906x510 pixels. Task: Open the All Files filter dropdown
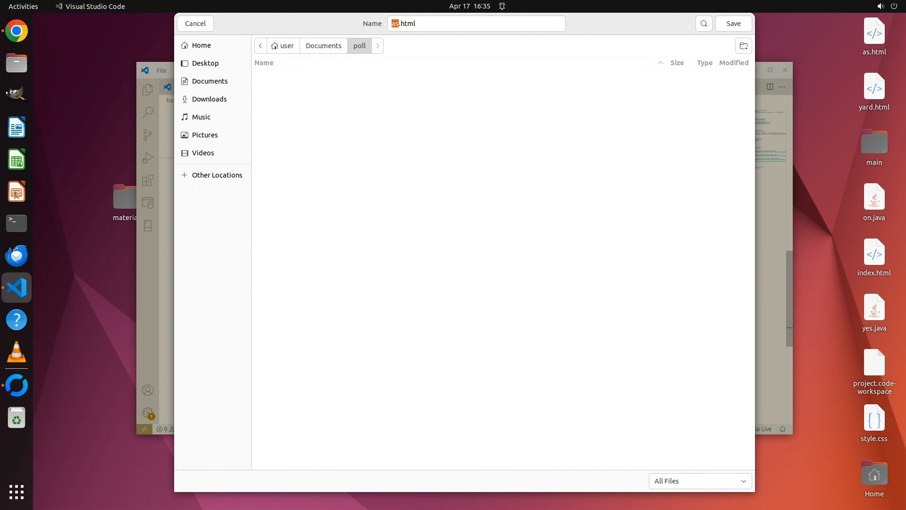(x=700, y=481)
